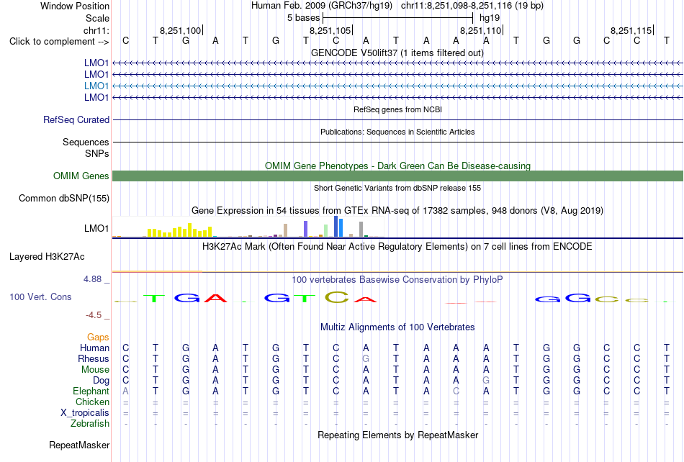
Task: Click the H3K27Ac Mark track title
Action: tap(397, 247)
